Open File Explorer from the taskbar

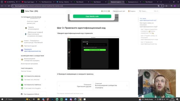39,99
